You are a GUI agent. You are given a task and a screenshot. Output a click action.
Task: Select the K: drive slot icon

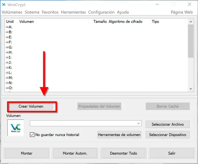tap(7, 68)
